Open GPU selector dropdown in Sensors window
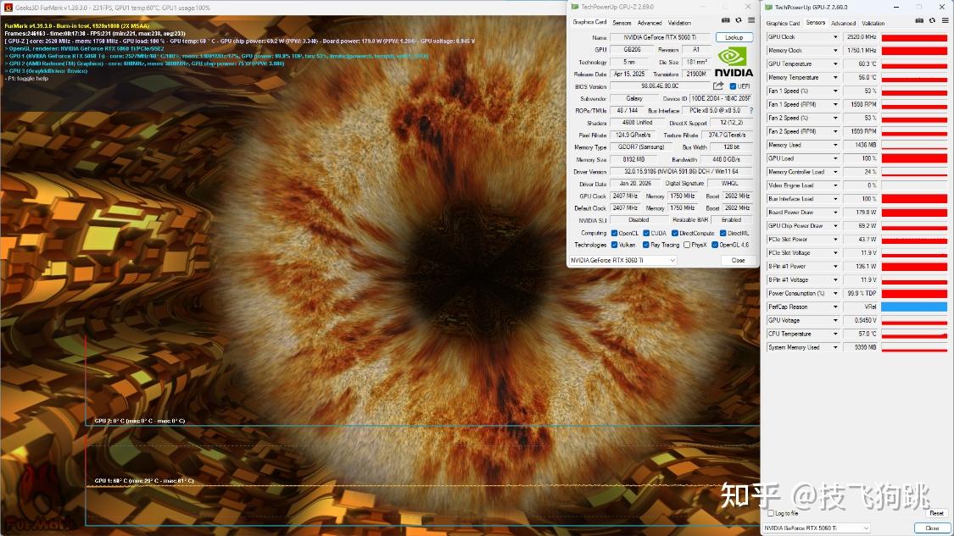 click(x=817, y=528)
